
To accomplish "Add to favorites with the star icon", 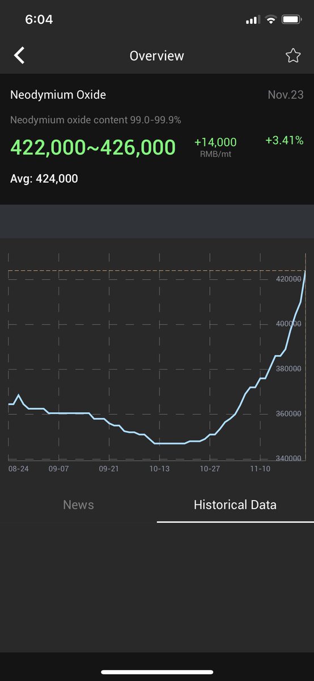I will click(293, 55).
